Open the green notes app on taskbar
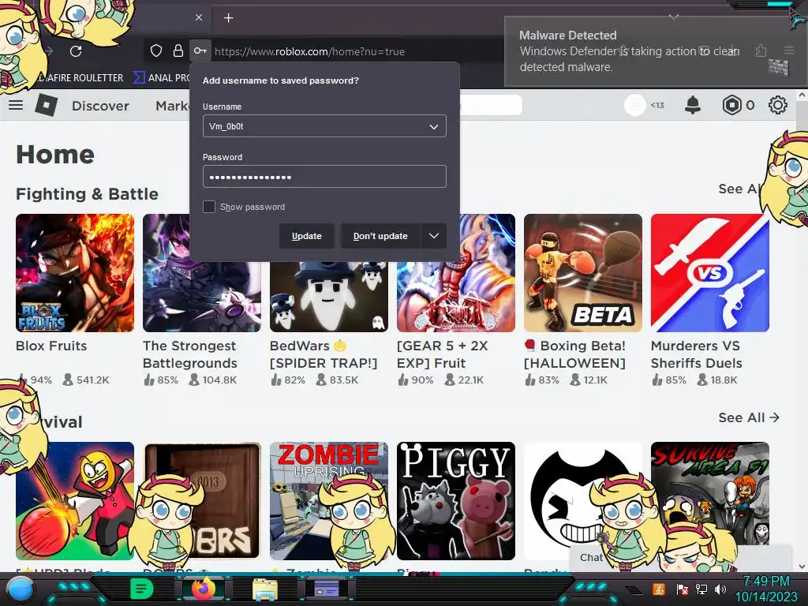 [142, 589]
